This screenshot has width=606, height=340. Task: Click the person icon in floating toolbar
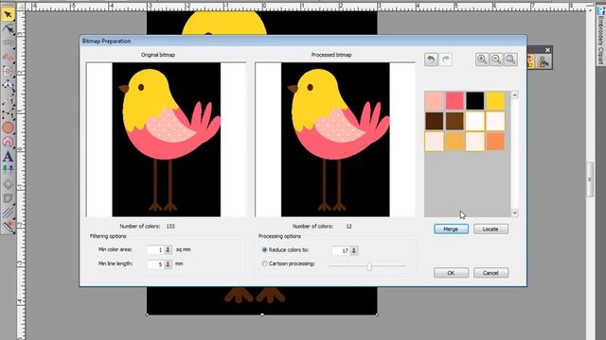pos(544,61)
